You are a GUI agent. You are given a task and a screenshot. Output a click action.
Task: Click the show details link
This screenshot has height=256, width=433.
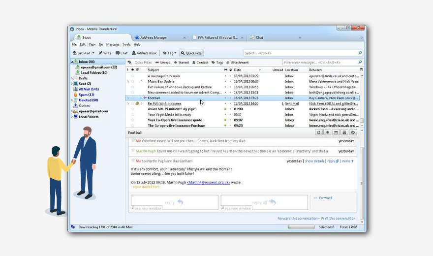click(314, 161)
